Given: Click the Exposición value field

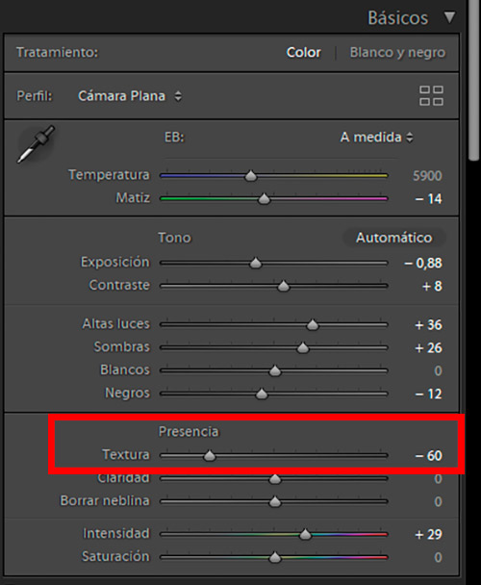Looking at the screenshot, I should (423, 263).
